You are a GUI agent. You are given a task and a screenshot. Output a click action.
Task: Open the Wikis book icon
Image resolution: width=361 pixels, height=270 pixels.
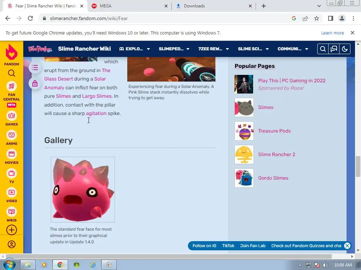12,212
